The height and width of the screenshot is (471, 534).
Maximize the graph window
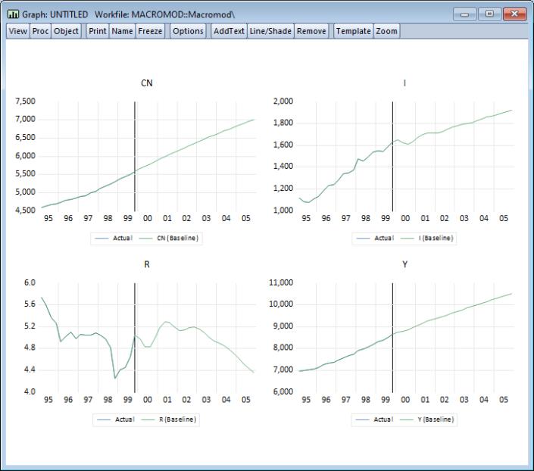click(x=489, y=14)
